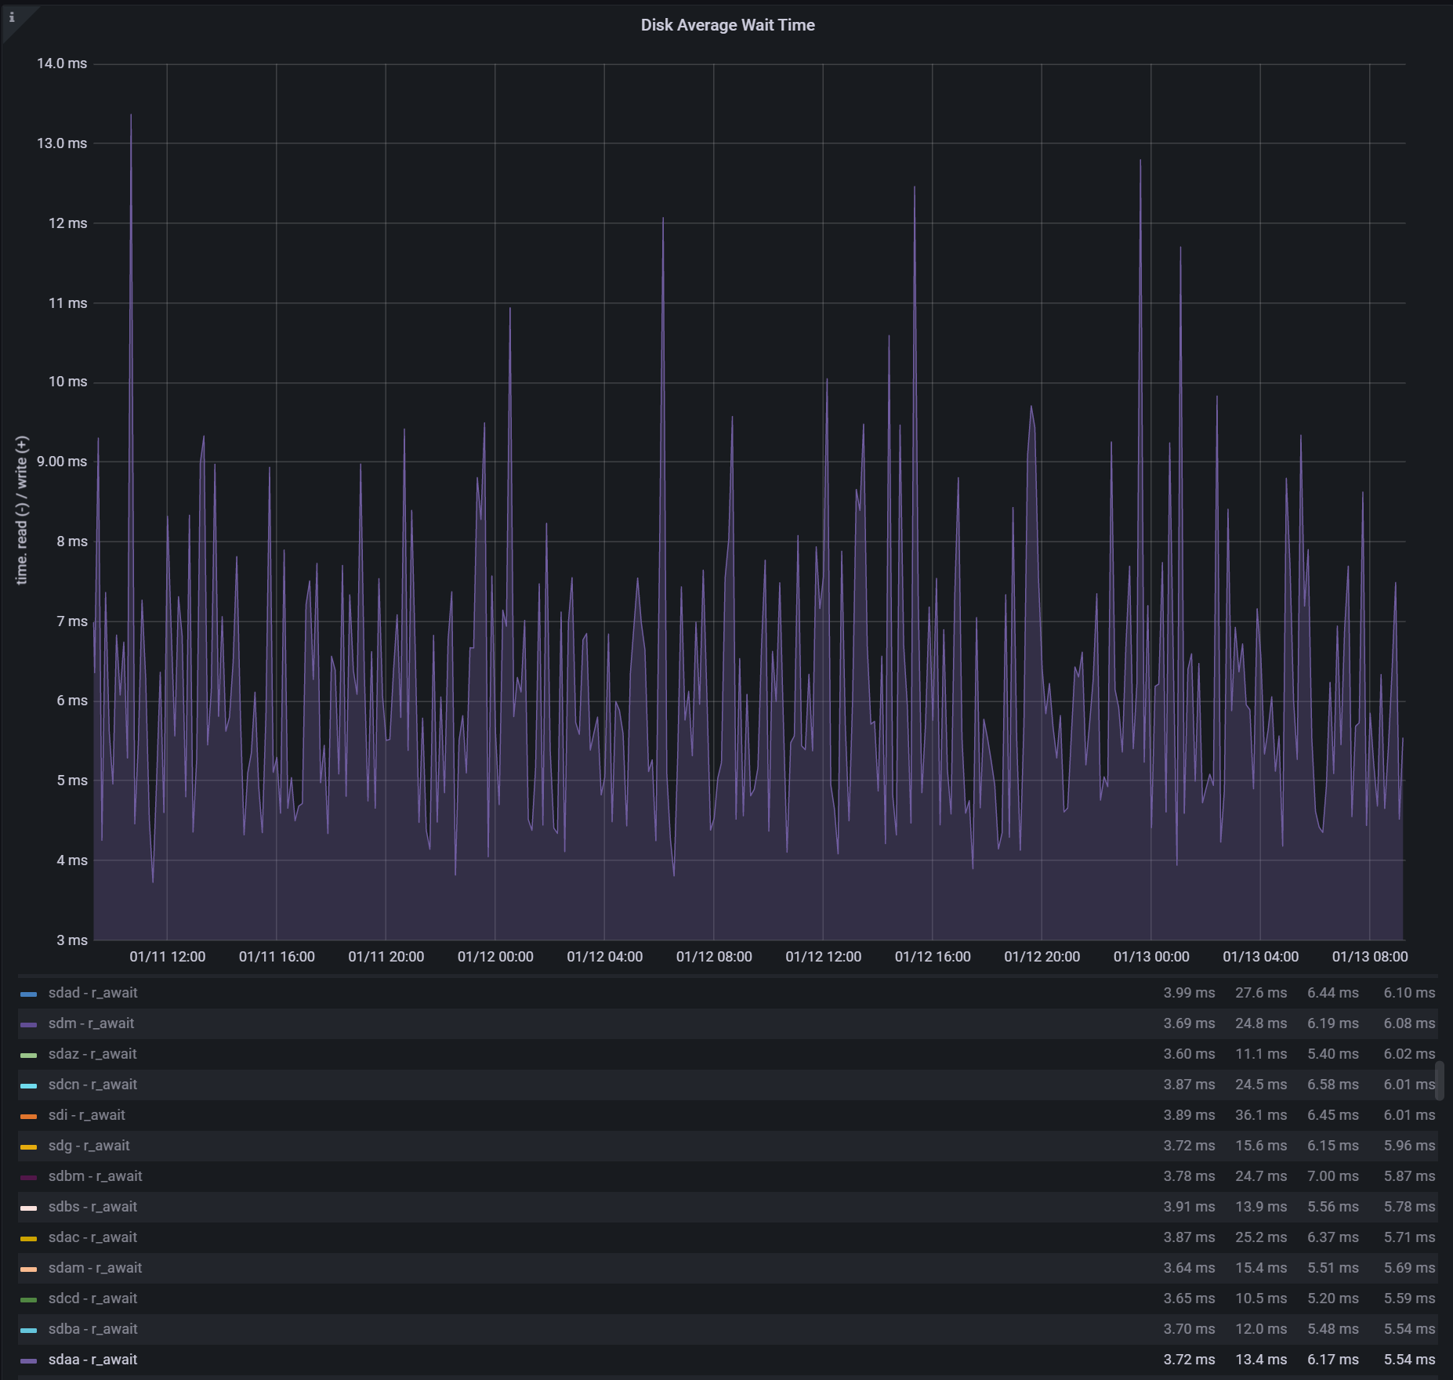Click the 7.00 ms avg value for sdbm
Viewport: 1453px width, 1380px height.
coord(1332,1176)
